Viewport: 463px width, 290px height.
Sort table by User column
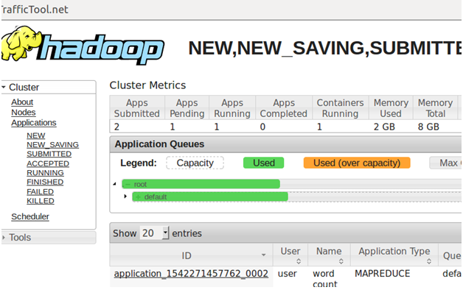[x=290, y=255]
